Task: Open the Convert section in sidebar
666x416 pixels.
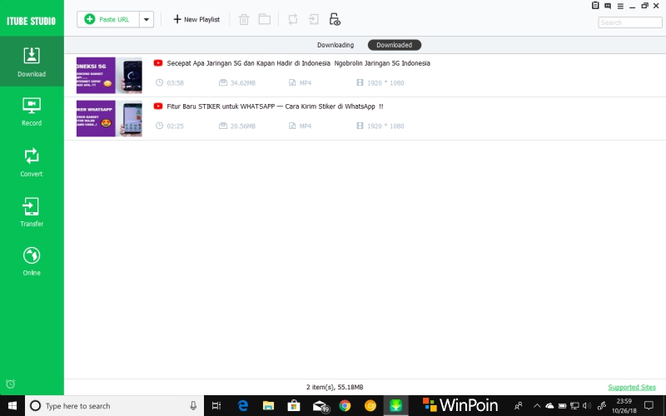Action: pyautogui.click(x=32, y=162)
